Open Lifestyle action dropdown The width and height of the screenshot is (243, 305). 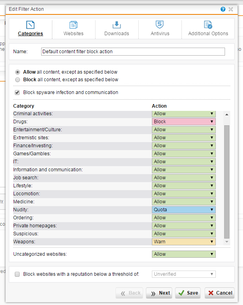pos(183,186)
